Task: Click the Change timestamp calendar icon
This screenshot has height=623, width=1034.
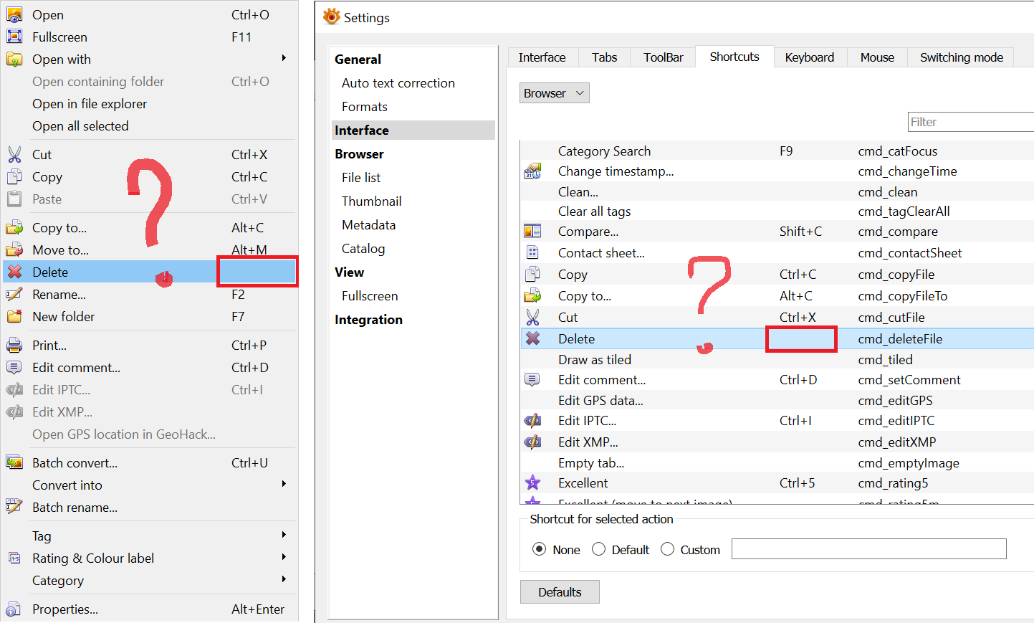Action: coord(532,171)
